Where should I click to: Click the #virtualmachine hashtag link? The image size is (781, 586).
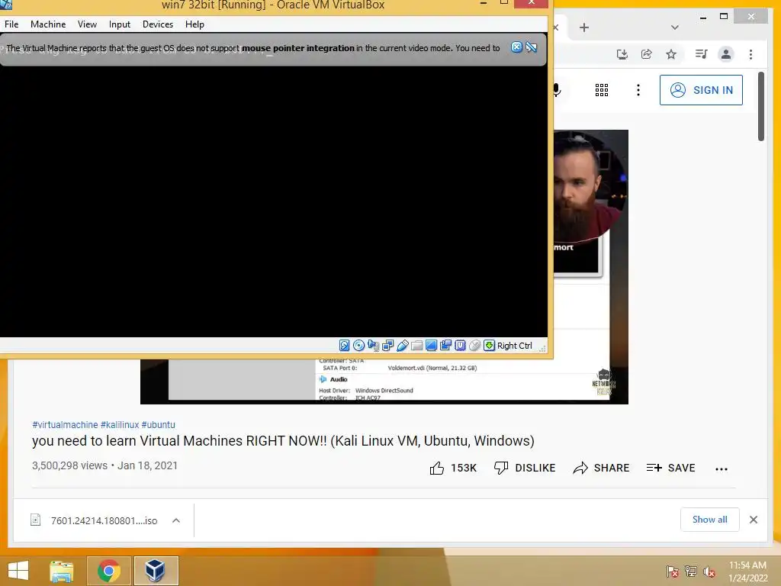(65, 424)
